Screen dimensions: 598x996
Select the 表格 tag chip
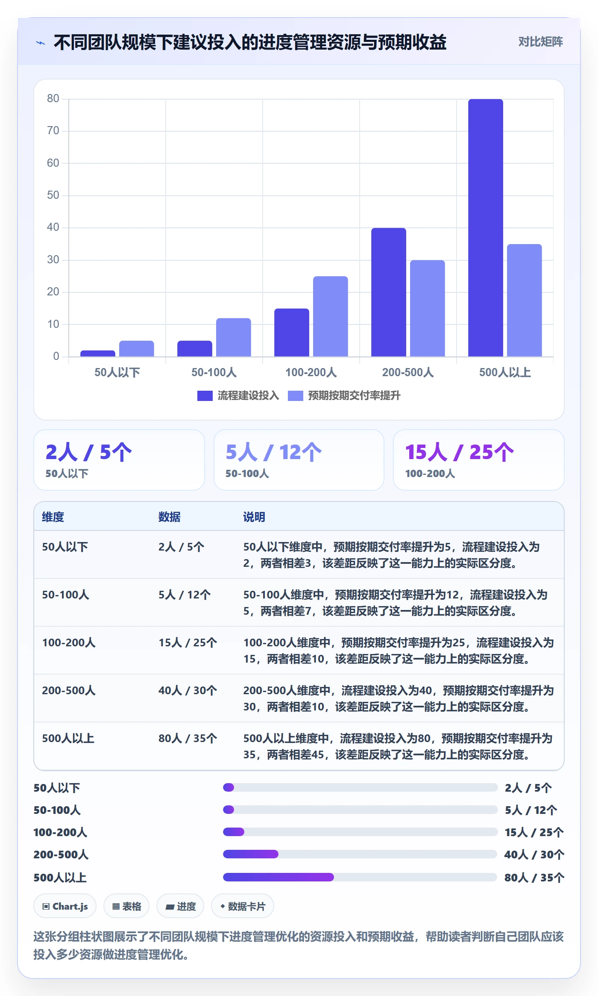pyautogui.click(x=126, y=906)
